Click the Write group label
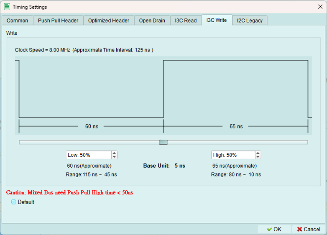Image resolution: width=327 pixels, height=235 pixels. 12,33
